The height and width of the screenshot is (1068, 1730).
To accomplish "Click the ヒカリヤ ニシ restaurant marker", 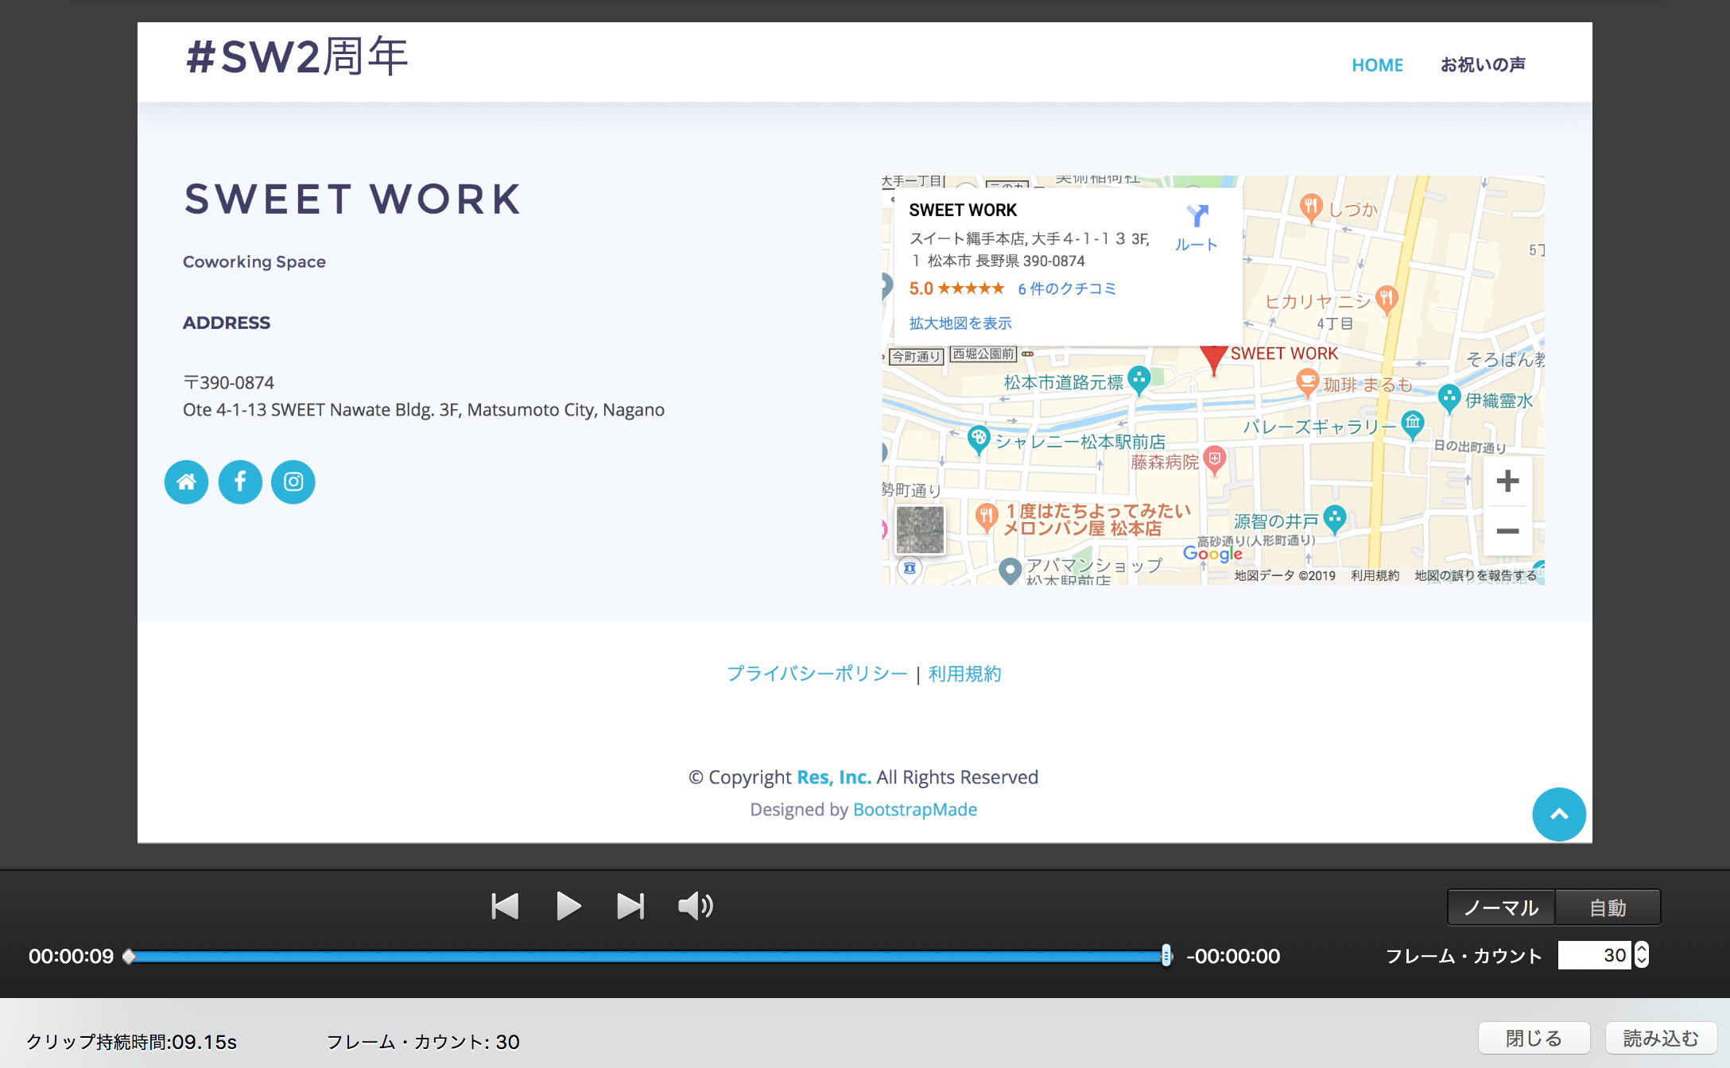I will point(1387,300).
